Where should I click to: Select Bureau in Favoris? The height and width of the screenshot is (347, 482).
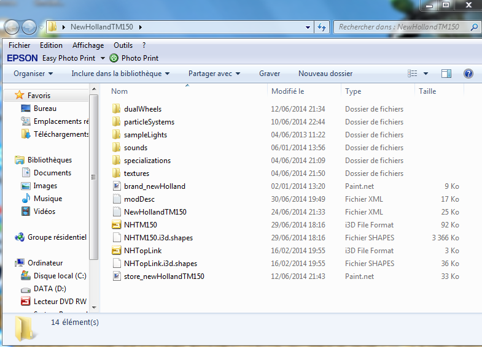tap(45, 109)
